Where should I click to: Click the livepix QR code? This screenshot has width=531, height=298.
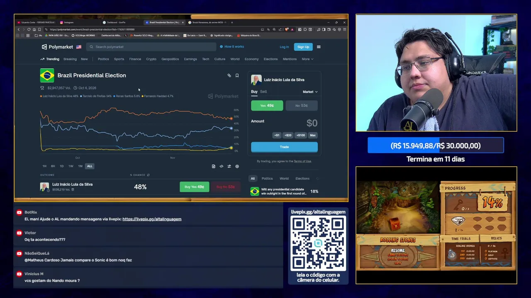point(318,244)
